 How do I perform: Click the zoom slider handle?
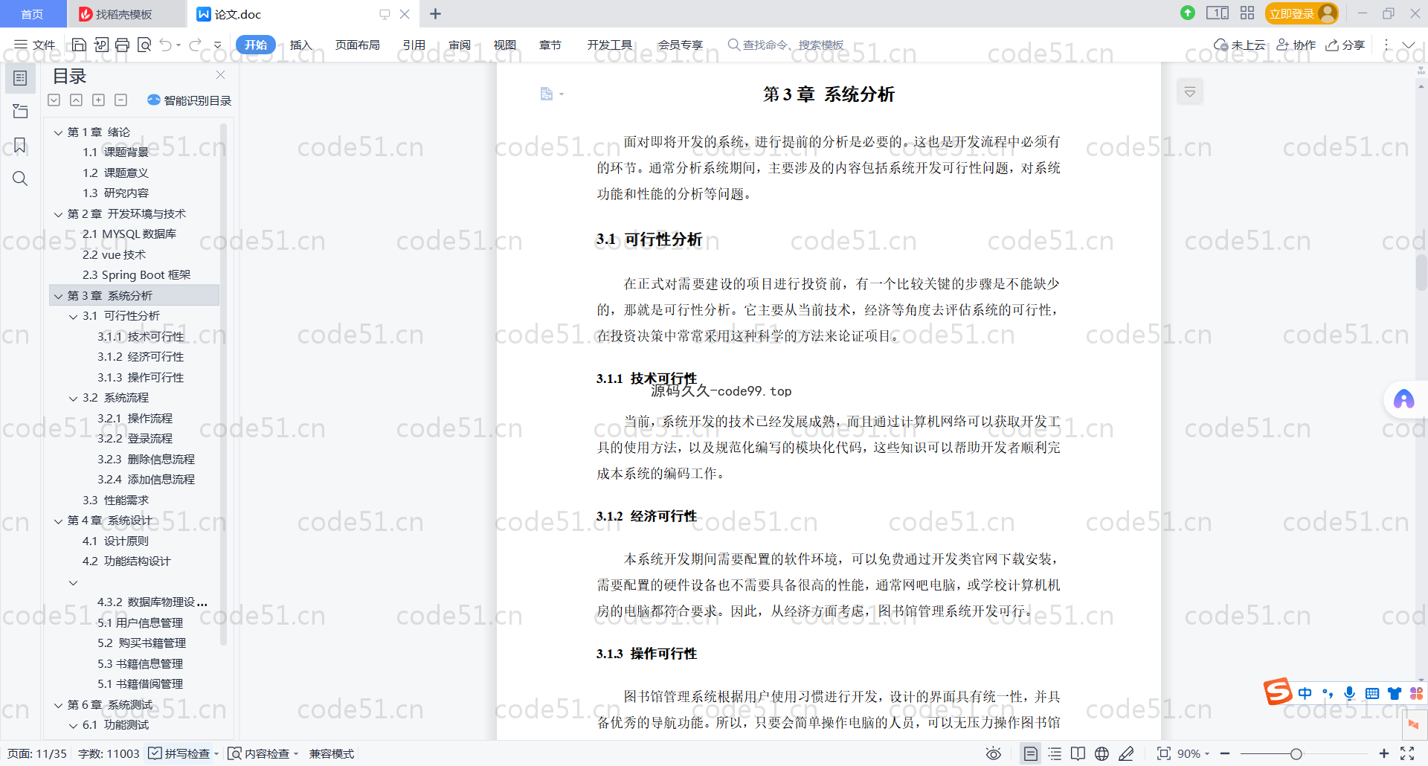click(1296, 754)
